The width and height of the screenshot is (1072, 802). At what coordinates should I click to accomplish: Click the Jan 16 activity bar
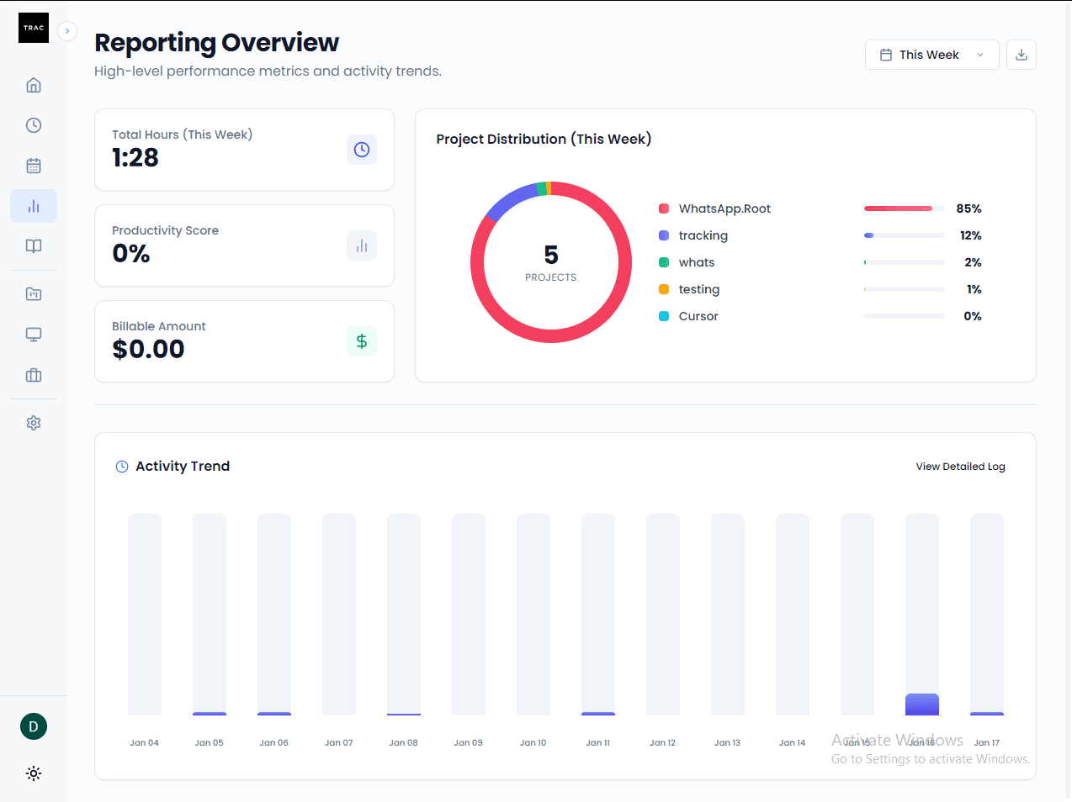pos(921,704)
